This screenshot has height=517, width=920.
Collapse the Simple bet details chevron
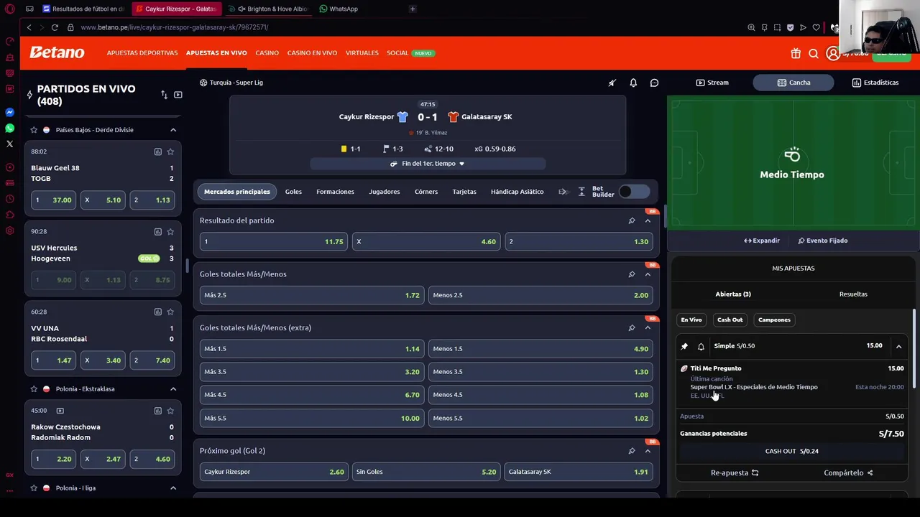898,346
